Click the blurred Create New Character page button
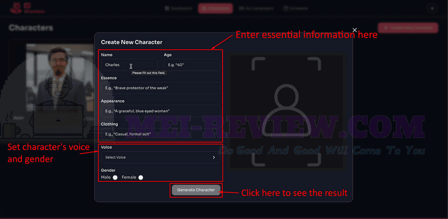The height and width of the screenshot is (219, 448). click(408, 27)
